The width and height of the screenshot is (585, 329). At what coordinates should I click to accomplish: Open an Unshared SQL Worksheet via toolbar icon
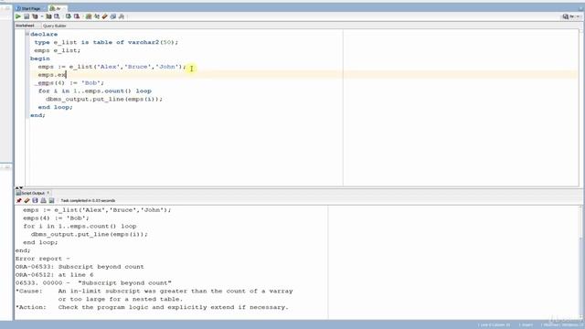(89, 16)
